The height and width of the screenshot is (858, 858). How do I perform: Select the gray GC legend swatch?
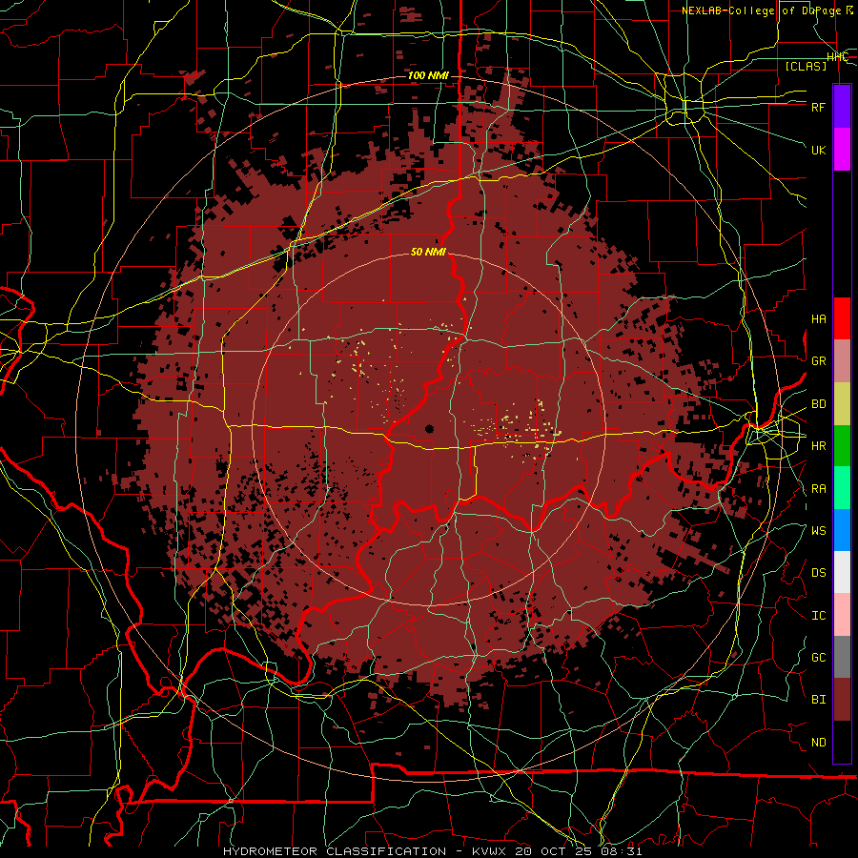pyautogui.click(x=842, y=657)
